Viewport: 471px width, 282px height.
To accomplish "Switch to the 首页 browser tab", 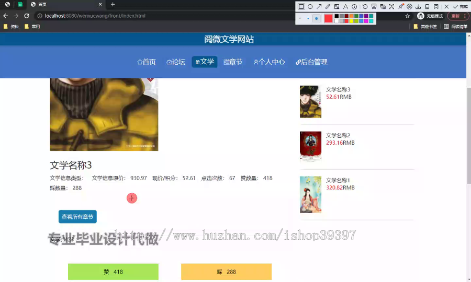I will (x=66, y=5).
